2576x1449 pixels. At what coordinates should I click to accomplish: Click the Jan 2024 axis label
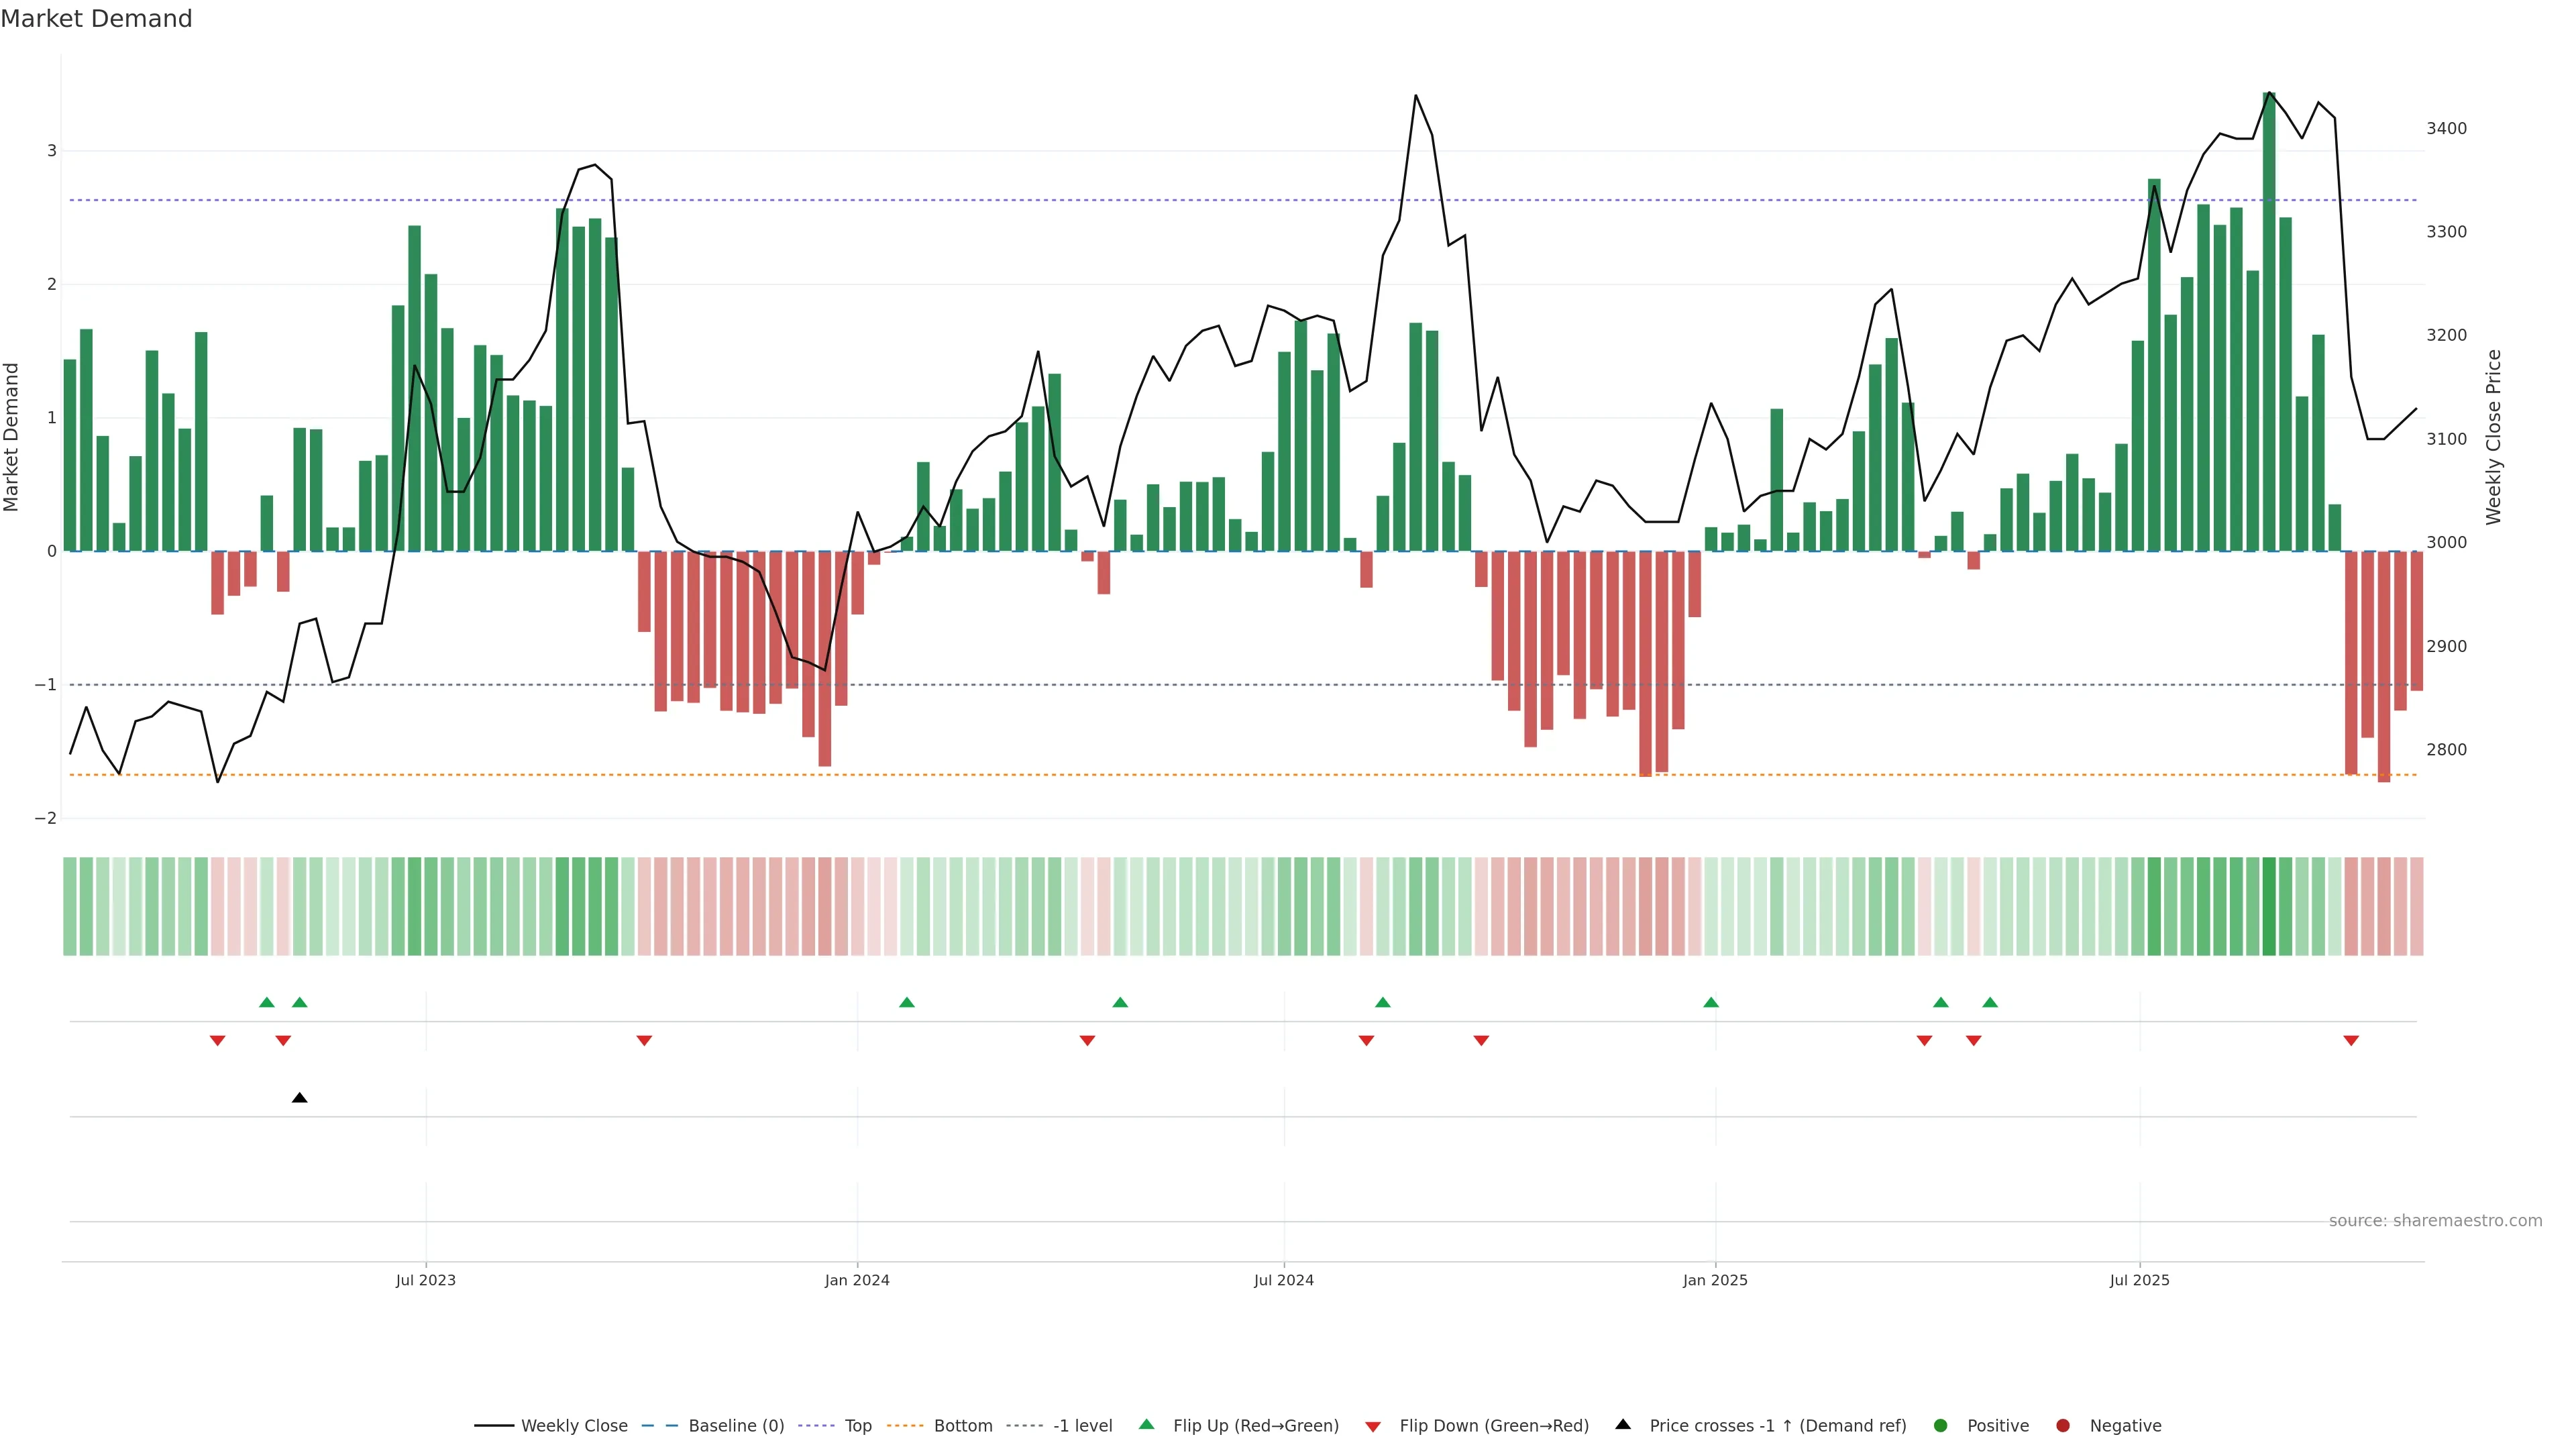(x=857, y=1280)
